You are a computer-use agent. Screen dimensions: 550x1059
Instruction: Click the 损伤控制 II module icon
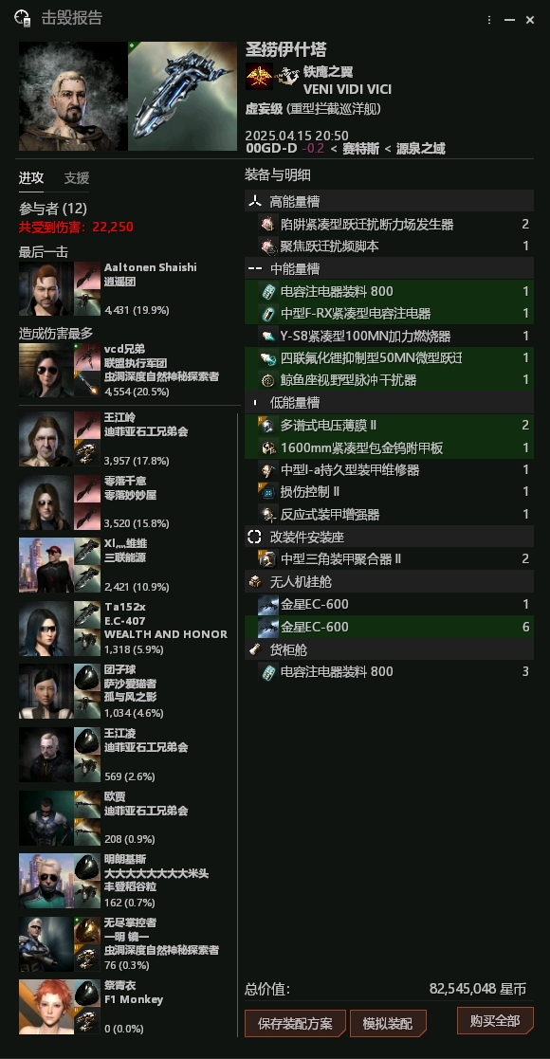(268, 492)
